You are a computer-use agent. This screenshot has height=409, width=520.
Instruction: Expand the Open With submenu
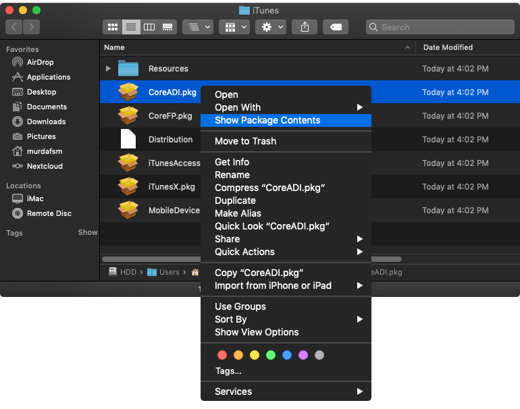tap(286, 107)
